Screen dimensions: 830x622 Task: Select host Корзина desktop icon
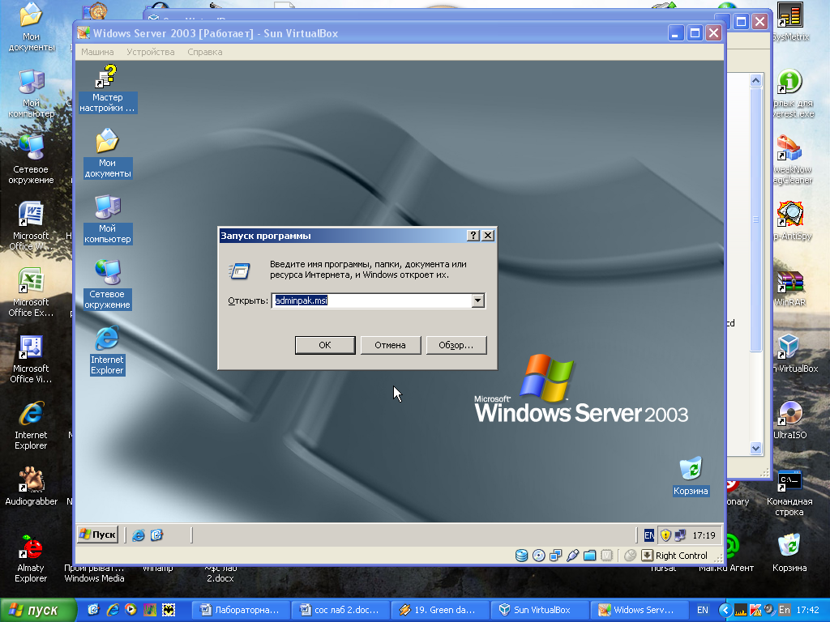pos(789,552)
